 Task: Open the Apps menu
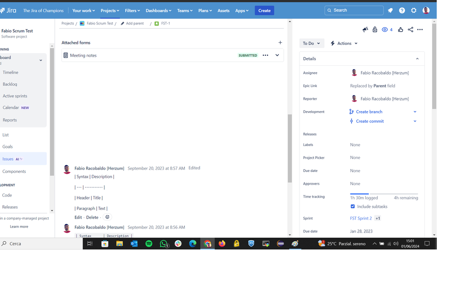(x=241, y=11)
